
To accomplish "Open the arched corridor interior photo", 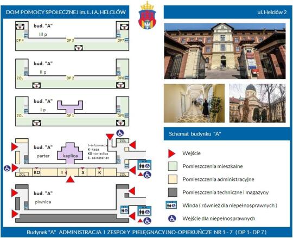I will (x=194, y=103).
